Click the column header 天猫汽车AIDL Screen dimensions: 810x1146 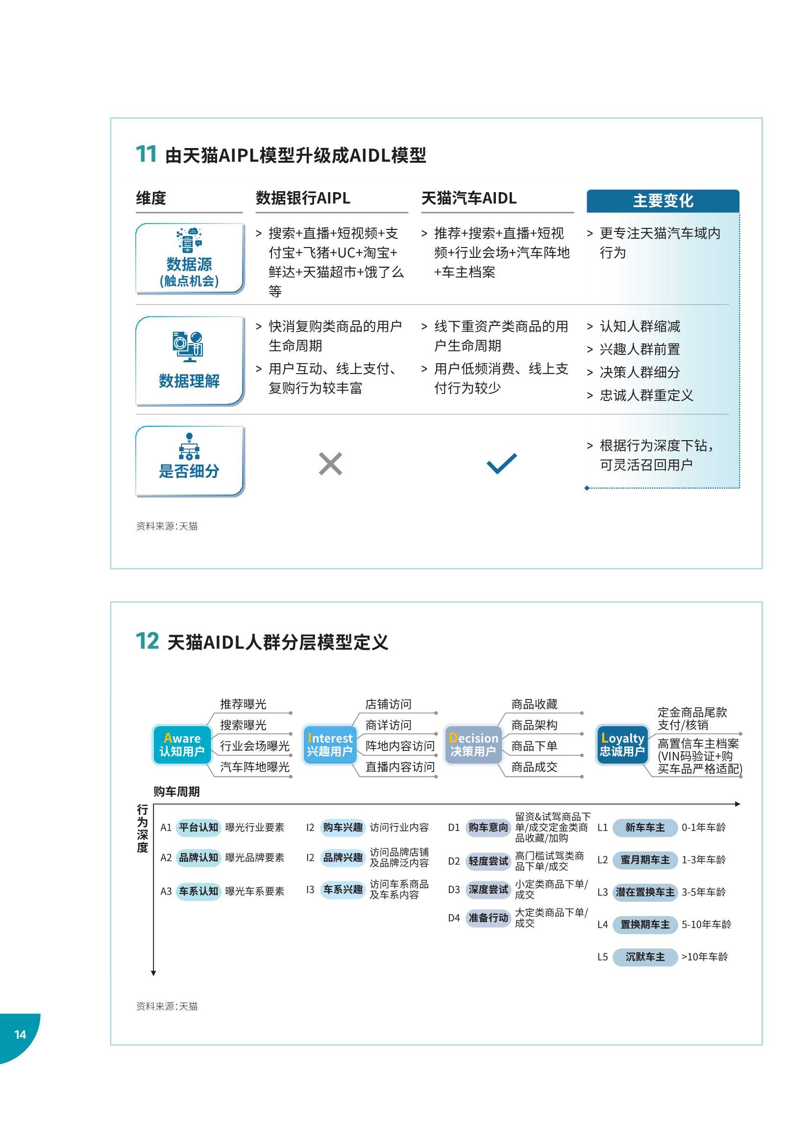pyautogui.click(x=469, y=198)
